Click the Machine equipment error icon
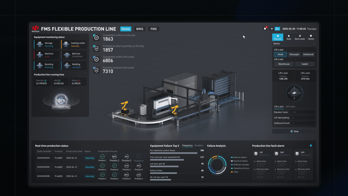This screenshot has height=196, width=348. tap(40, 55)
